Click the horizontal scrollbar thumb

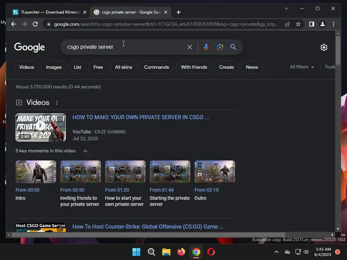[x=148, y=235]
